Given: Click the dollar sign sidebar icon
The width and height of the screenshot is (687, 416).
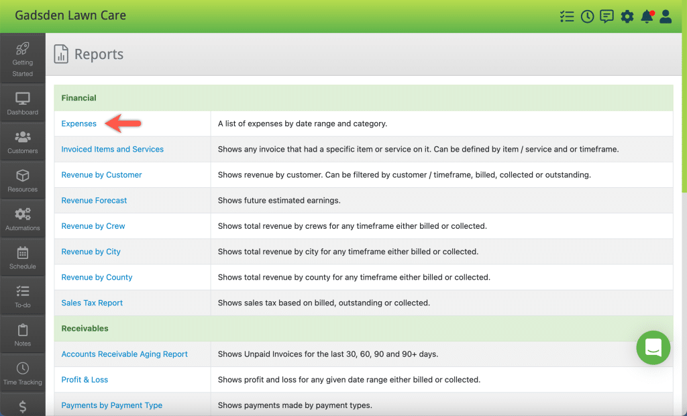Looking at the screenshot, I should pos(23,407).
